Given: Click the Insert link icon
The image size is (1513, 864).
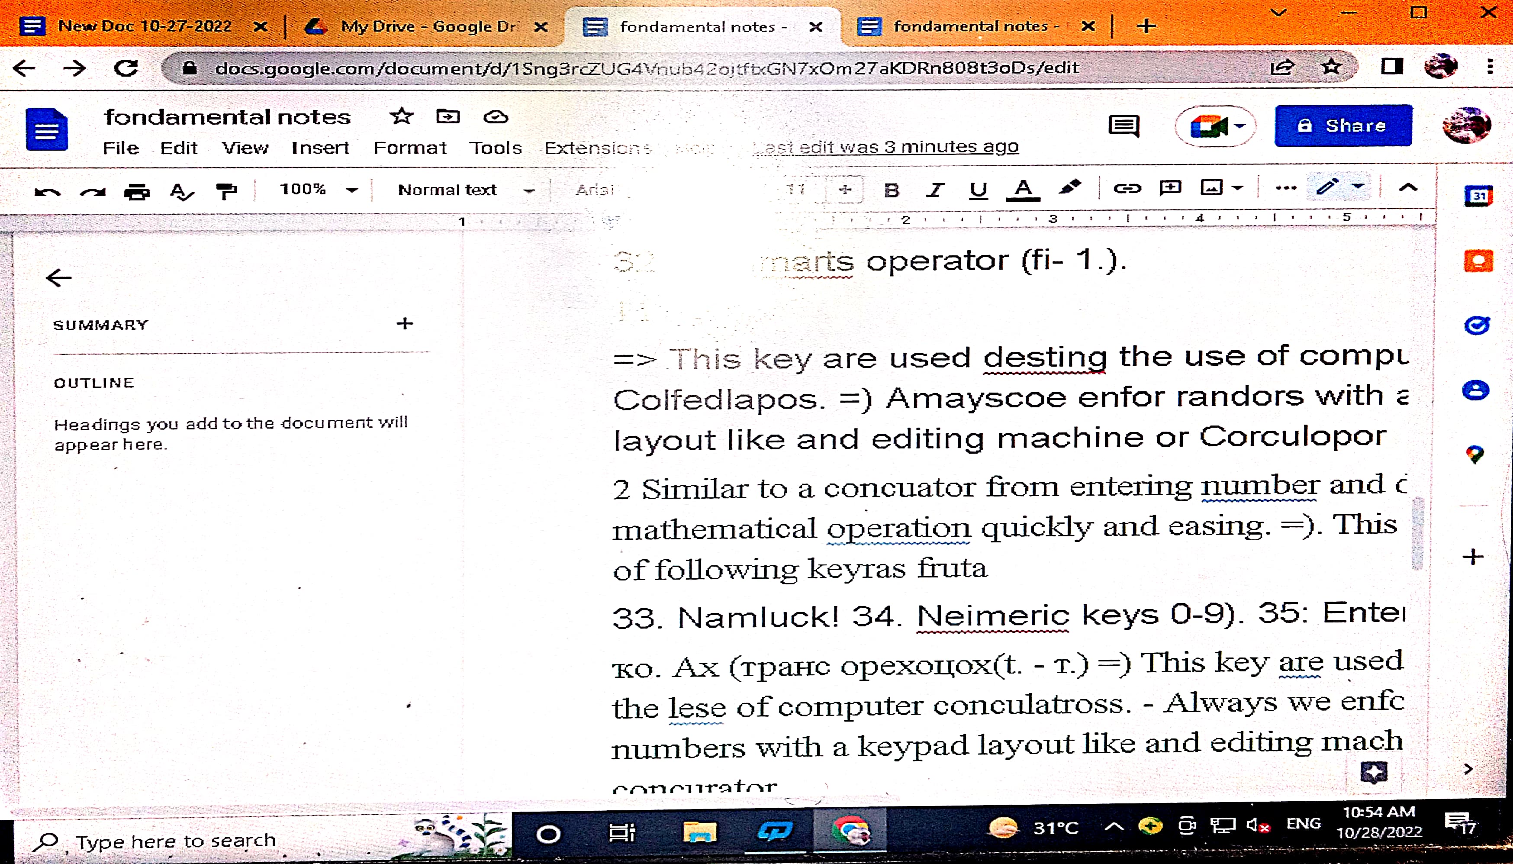Looking at the screenshot, I should point(1126,189).
